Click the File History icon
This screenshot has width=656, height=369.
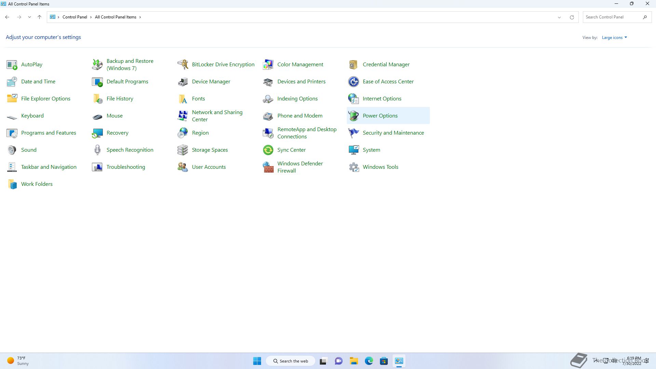tap(97, 99)
